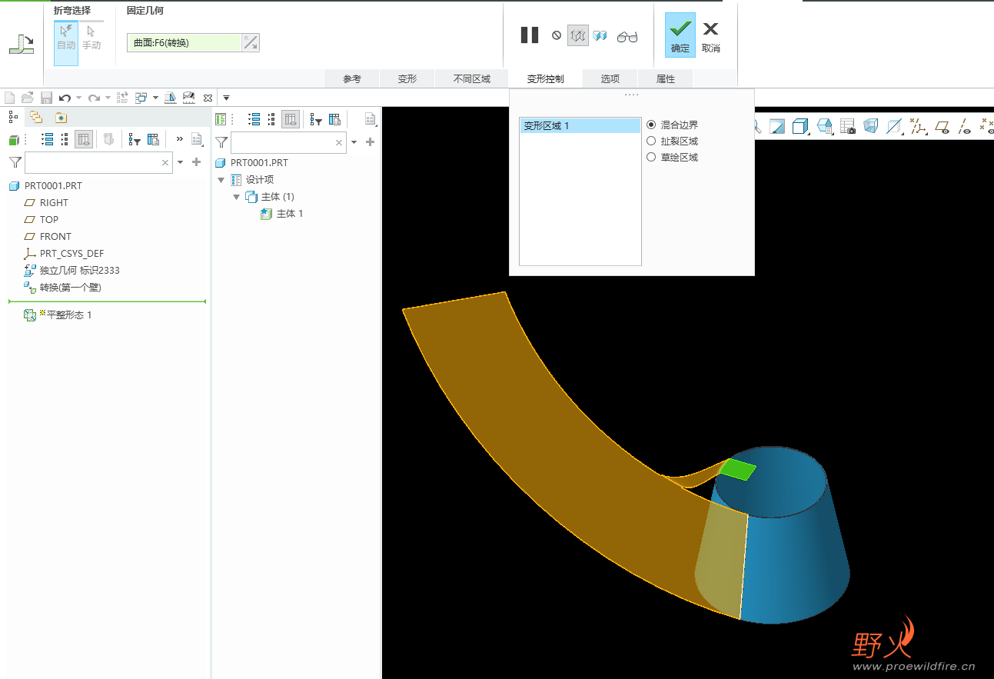
Task: Open the quick access toolbar customize dropdown
Action: [x=226, y=98]
